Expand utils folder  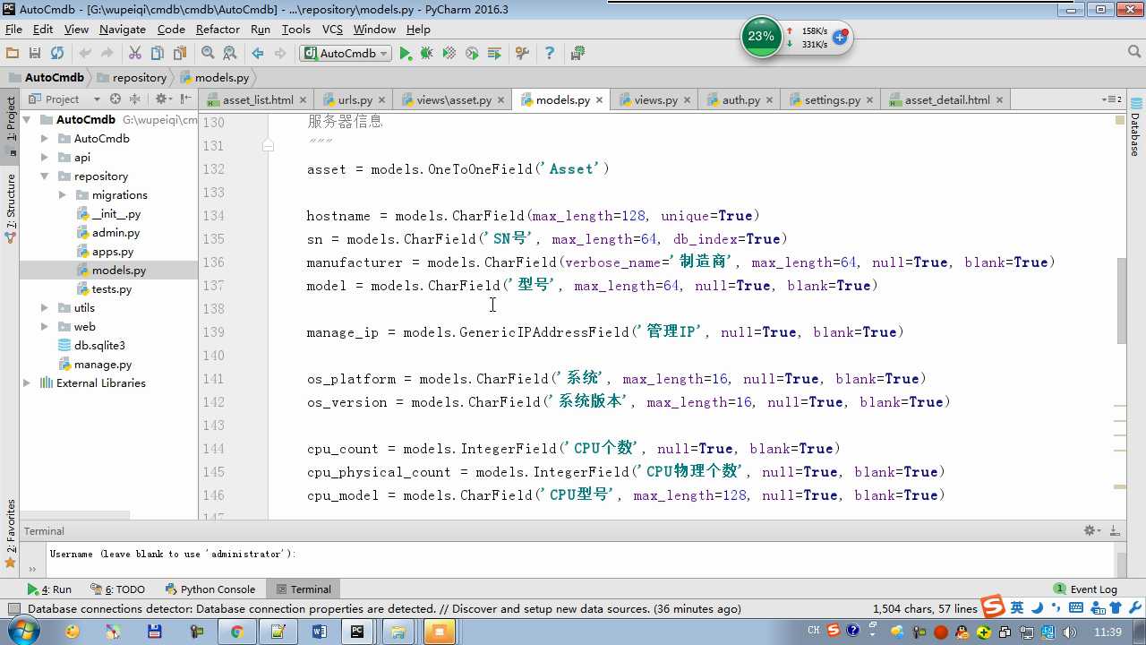pos(45,307)
